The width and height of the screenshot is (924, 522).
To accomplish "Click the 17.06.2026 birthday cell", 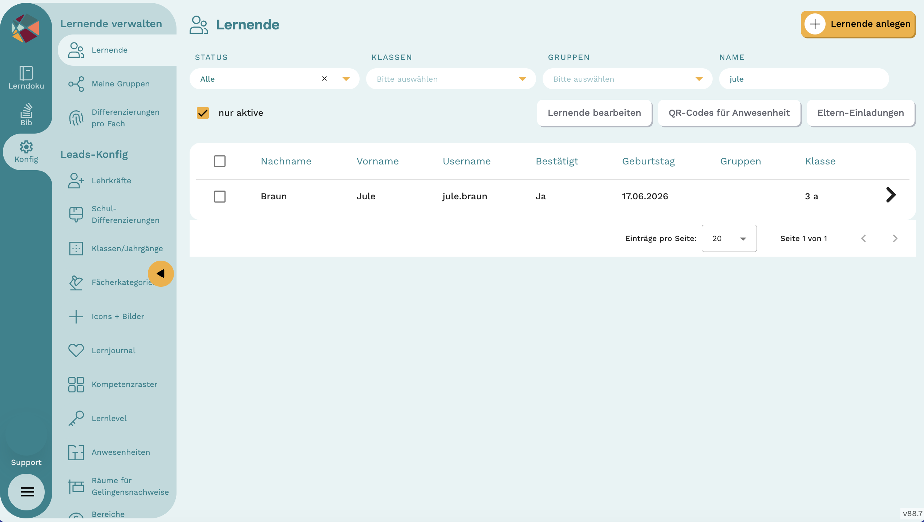I will [645, 196].
